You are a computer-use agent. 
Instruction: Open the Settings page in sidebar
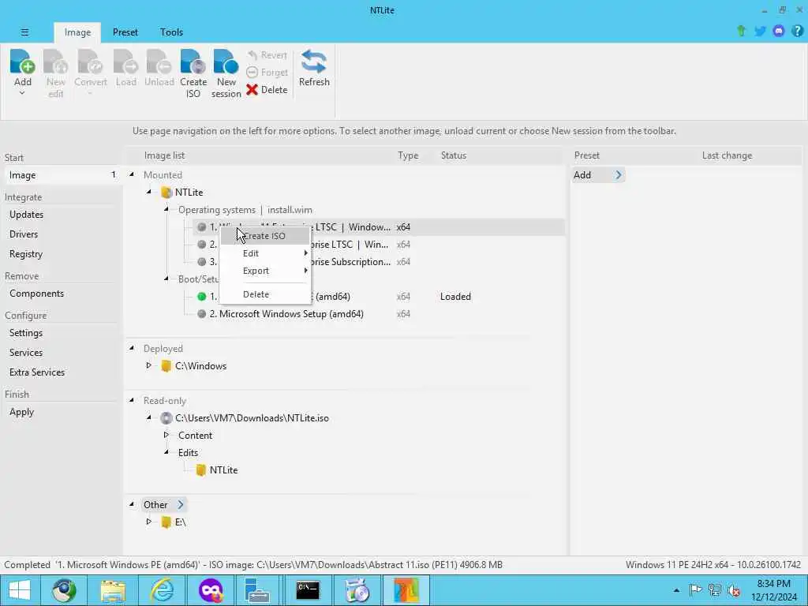pyautogui.click(x=26, y=333)
